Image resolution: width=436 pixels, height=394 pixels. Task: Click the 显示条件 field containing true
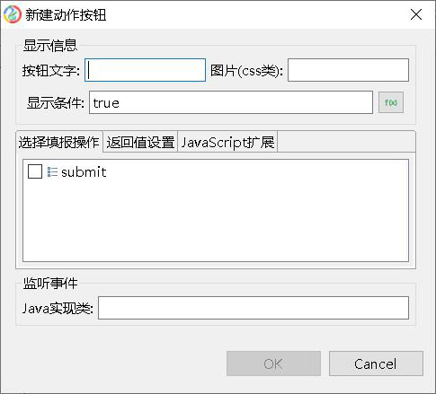pyautogui.click(x=231, y=102)
